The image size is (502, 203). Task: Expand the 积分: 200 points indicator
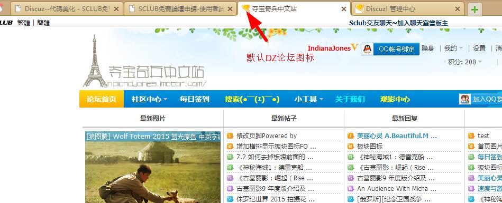click(x=465, y=62)
